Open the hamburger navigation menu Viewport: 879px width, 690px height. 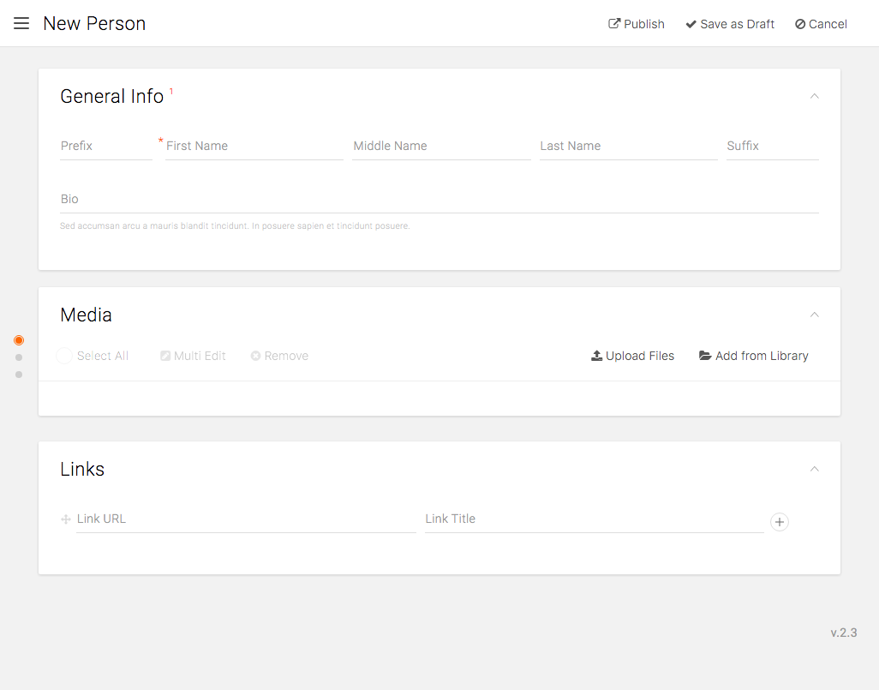coord(21,23)
